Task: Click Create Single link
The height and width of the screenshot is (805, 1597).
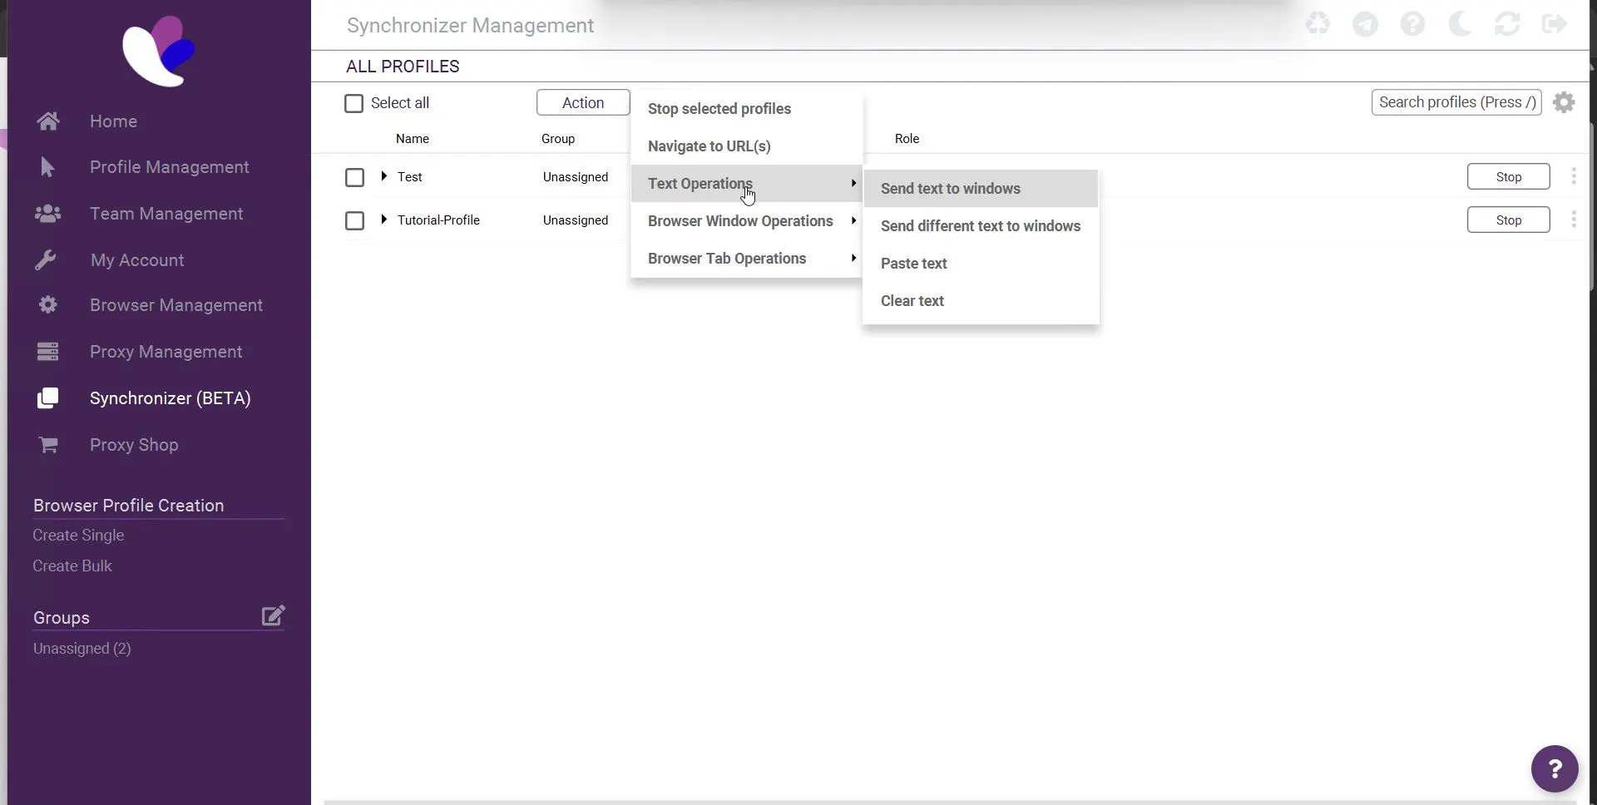Action: [78, 536]
